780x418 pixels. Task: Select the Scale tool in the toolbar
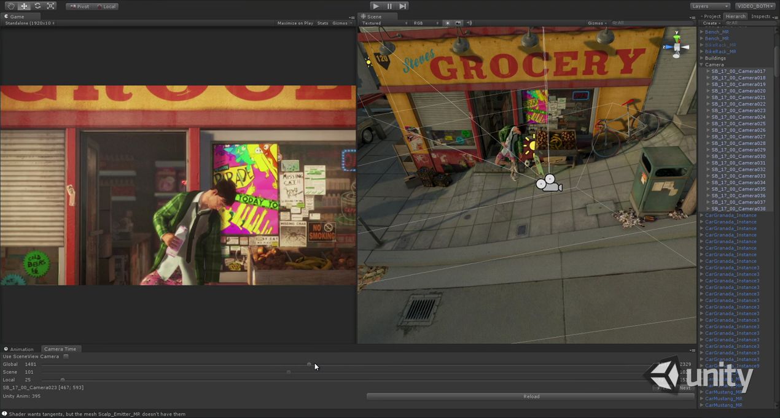tap(51, 6)
